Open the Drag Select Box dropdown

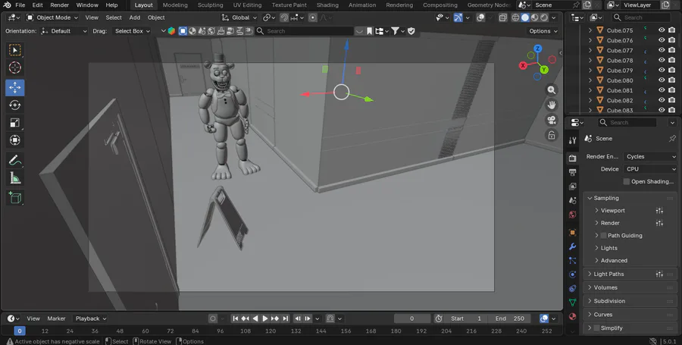click(132, 31)
